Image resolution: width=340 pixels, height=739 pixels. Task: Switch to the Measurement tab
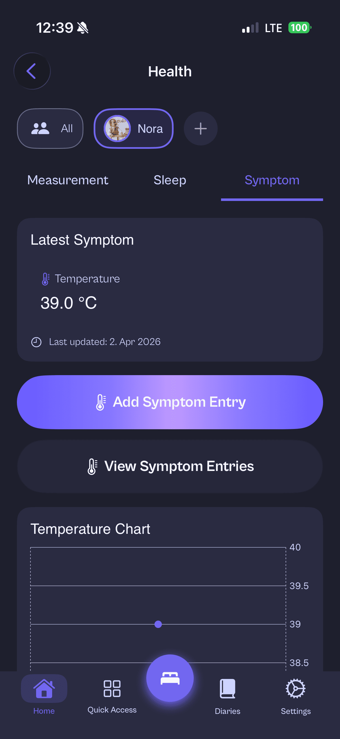tap(68, 180)
